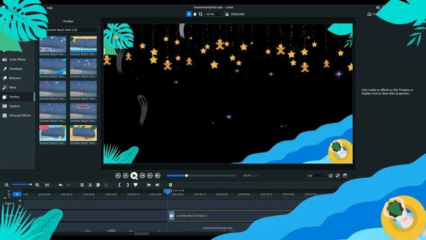Go to the start of timeline
Viewport: 426px width, 240px height.
tap(149, 185)
